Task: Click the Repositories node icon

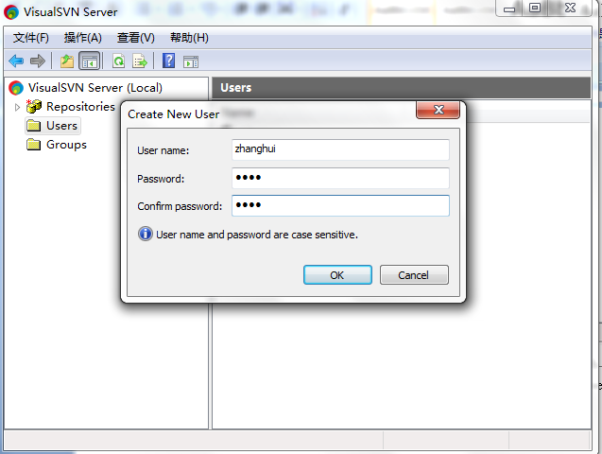Action: pyautogui.click(x=34, y=106)
